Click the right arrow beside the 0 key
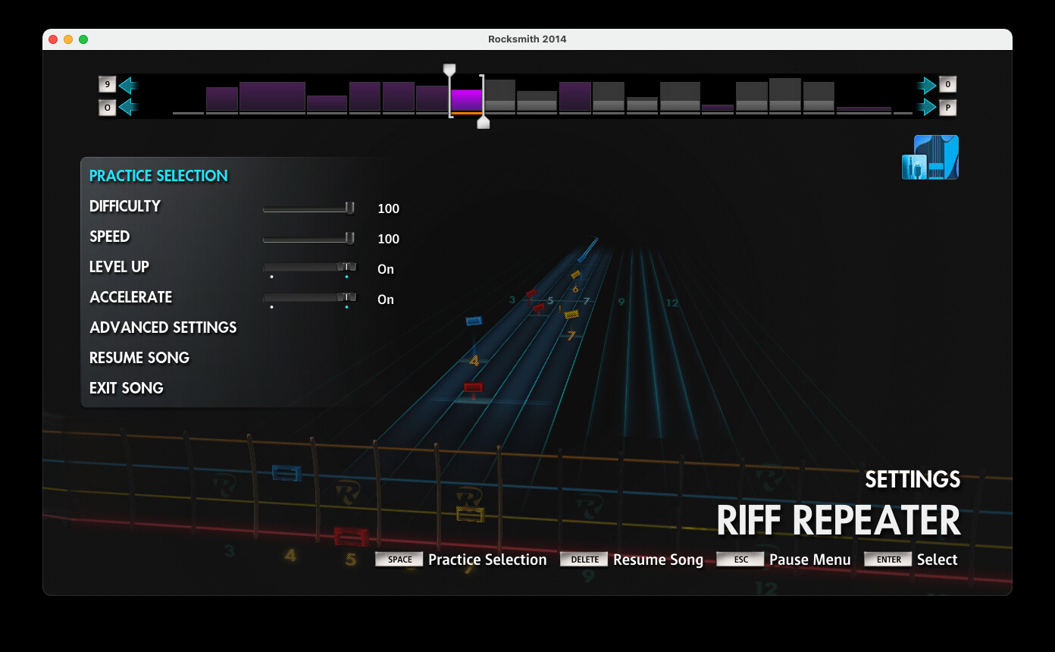 point(926,85)
